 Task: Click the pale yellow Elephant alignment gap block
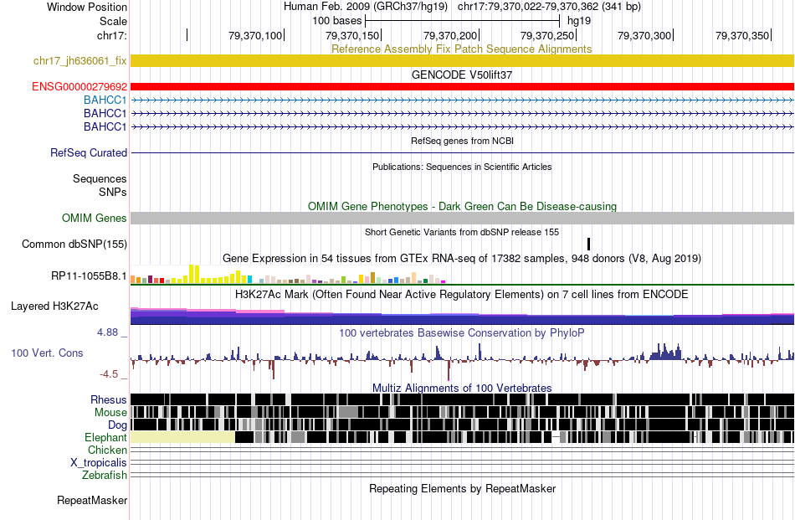coord(182,437)
